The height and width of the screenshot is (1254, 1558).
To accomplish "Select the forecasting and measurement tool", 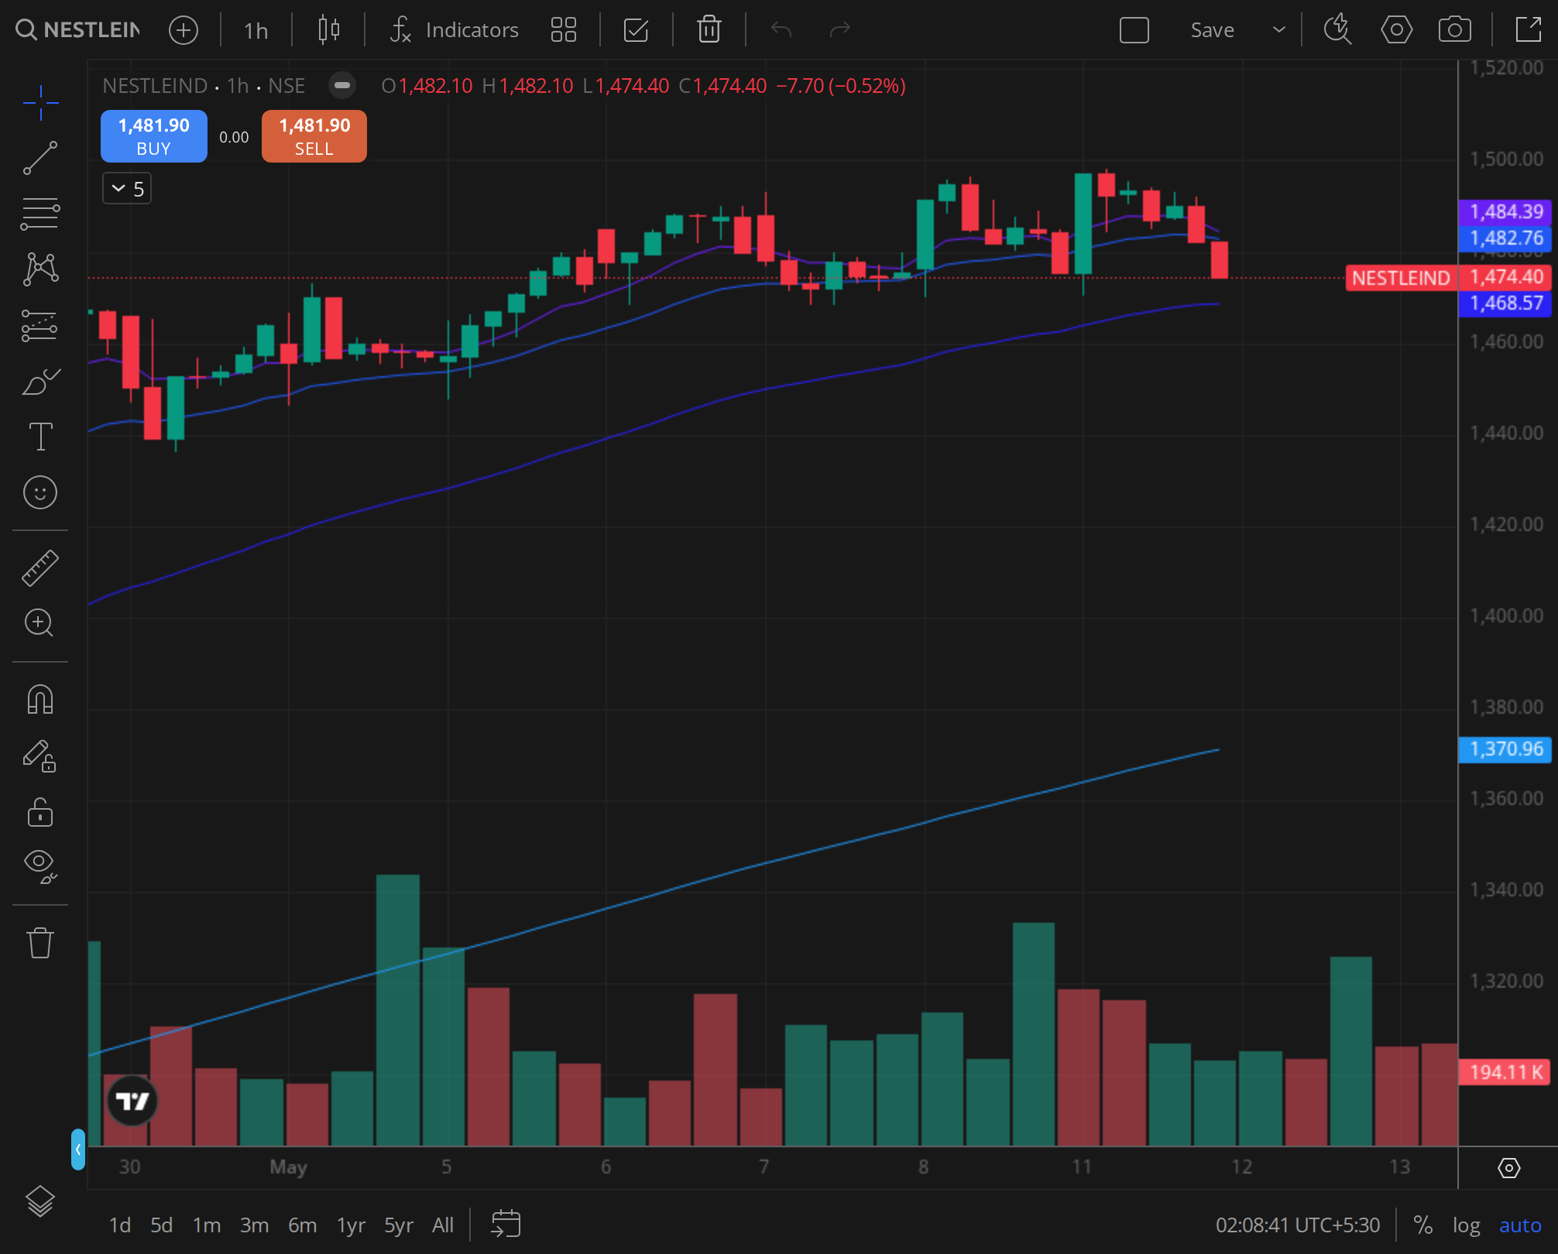I will (40, 325).
